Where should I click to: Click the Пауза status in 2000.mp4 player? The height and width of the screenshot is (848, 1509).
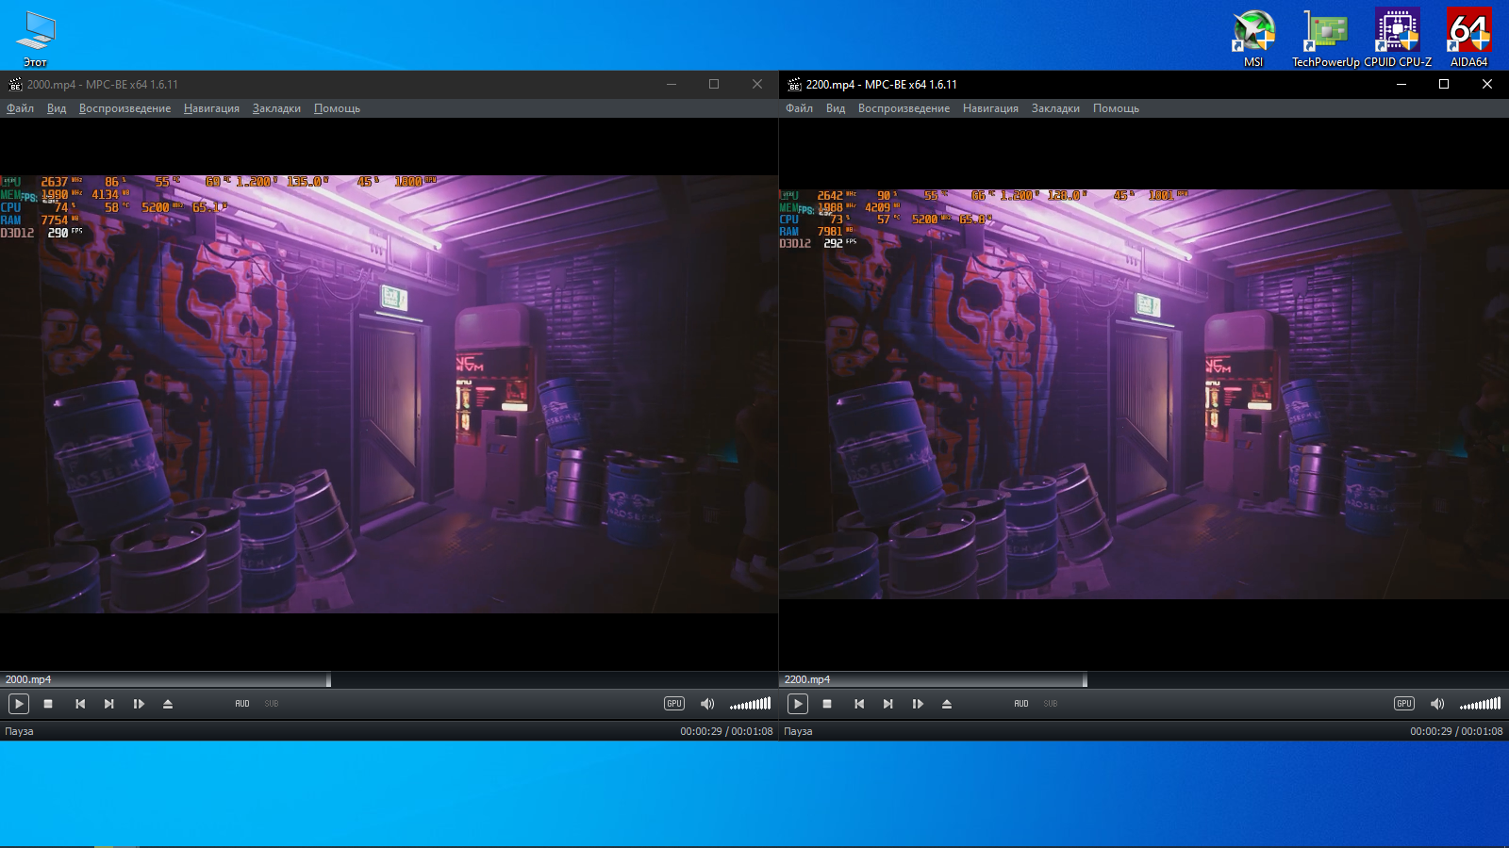coord(19,731)
